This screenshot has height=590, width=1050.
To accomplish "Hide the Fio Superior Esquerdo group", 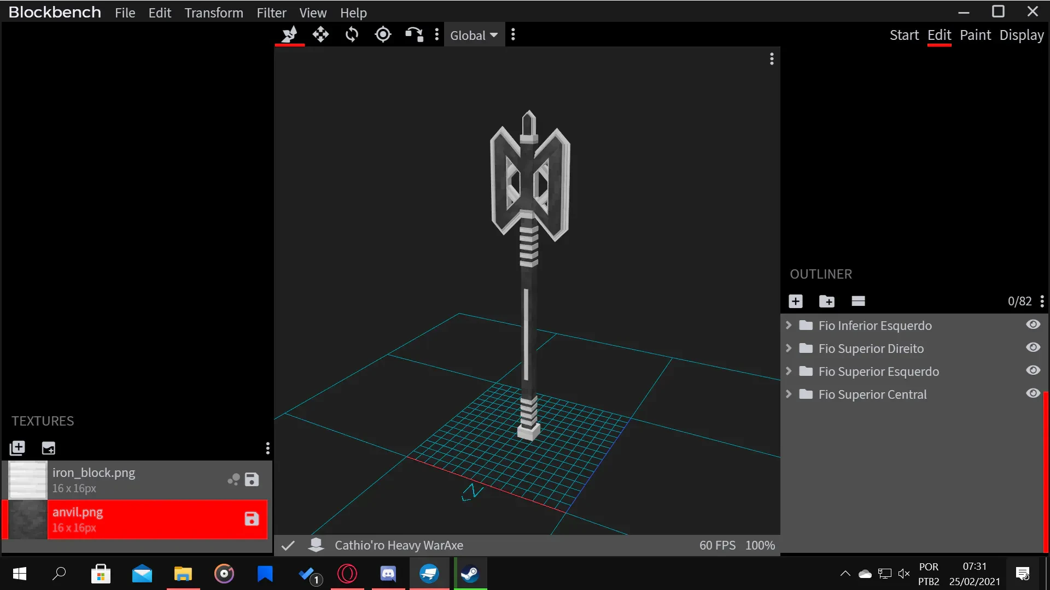I will (x=1033, y=370).
